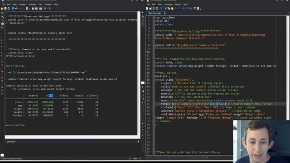Open the Graphics menu in Stata
The height and width of the screenshot is (163, 290).
[23, 5]
